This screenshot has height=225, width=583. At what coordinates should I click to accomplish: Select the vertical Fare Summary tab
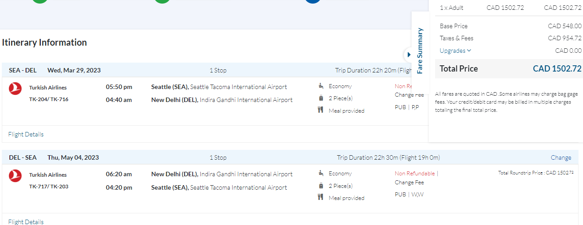coord(420,51)
